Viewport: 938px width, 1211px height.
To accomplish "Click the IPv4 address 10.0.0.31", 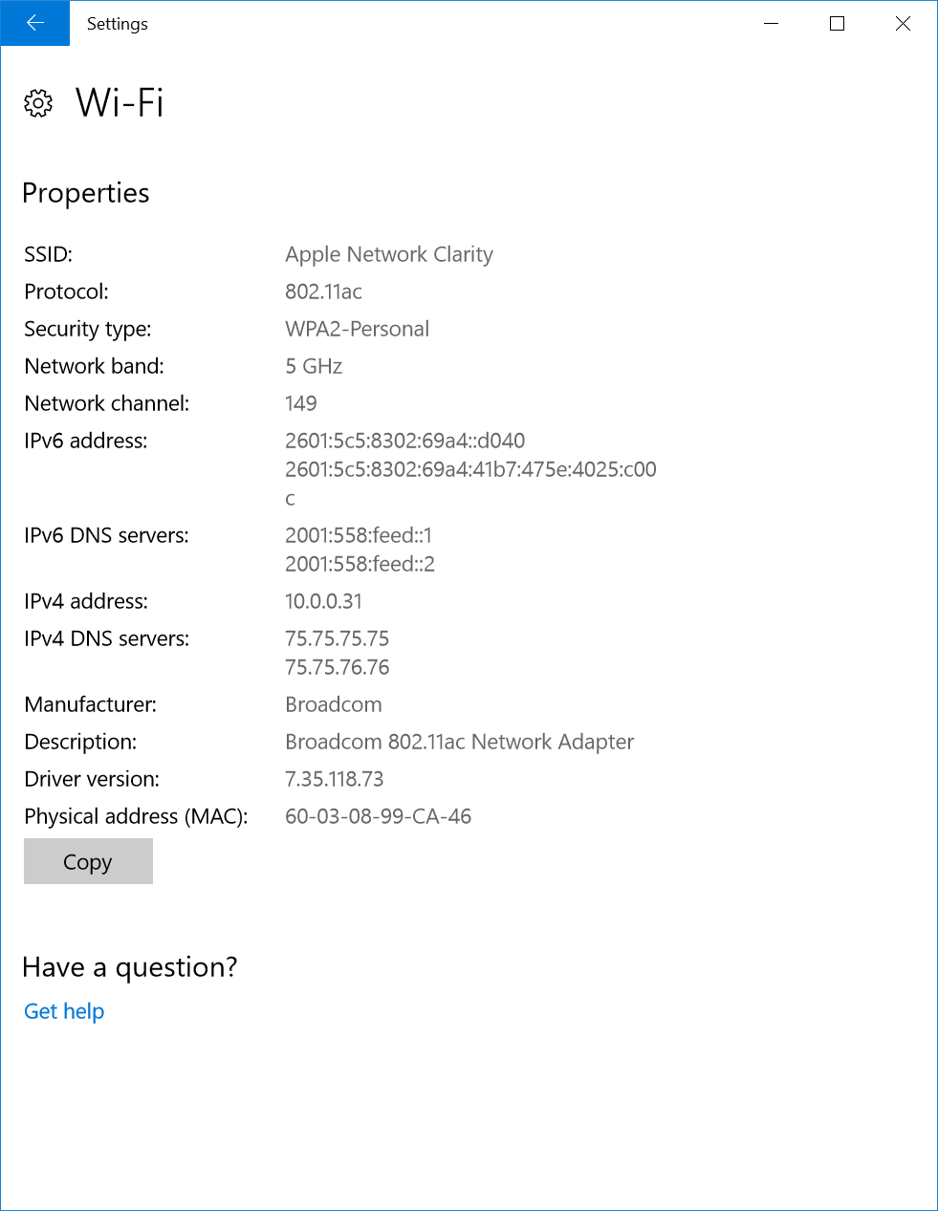I will tap(323, 601).
